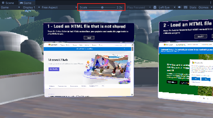The image size is (213, 118).
Task: Click the Microsoft logo on the green page
Action: [168, 45]
